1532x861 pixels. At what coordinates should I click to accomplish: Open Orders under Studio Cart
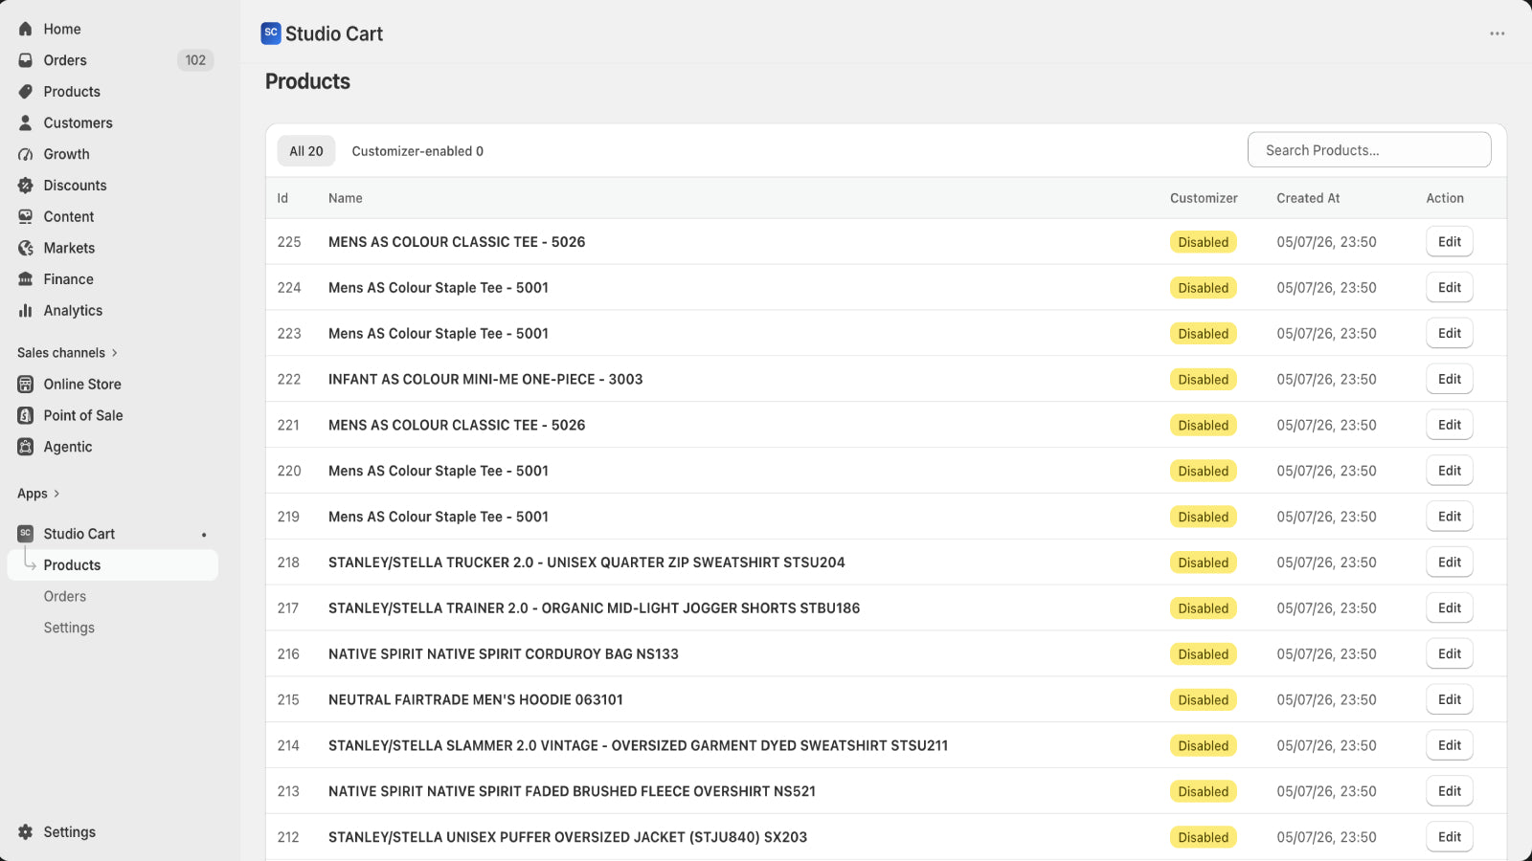[65, 597]
